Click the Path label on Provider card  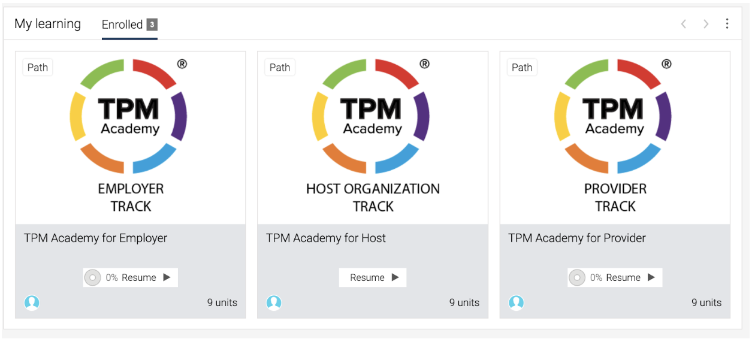[x=522, y=67]
